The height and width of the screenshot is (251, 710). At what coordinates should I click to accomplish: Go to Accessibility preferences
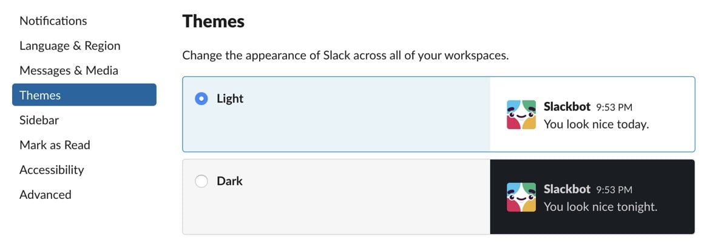click(52, 170)
